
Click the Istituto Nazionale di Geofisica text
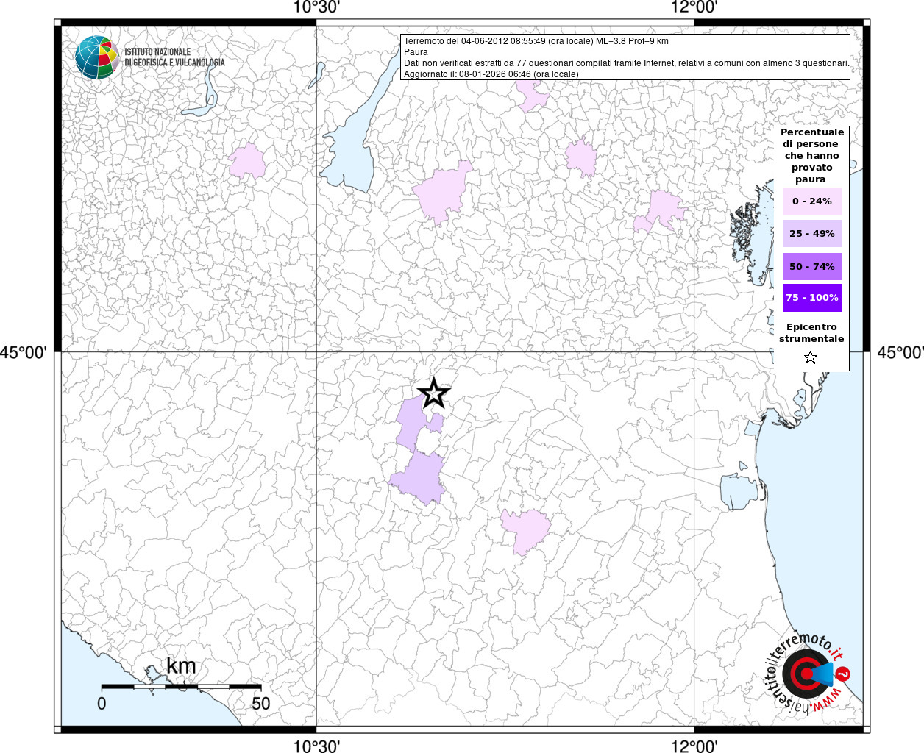174,57
